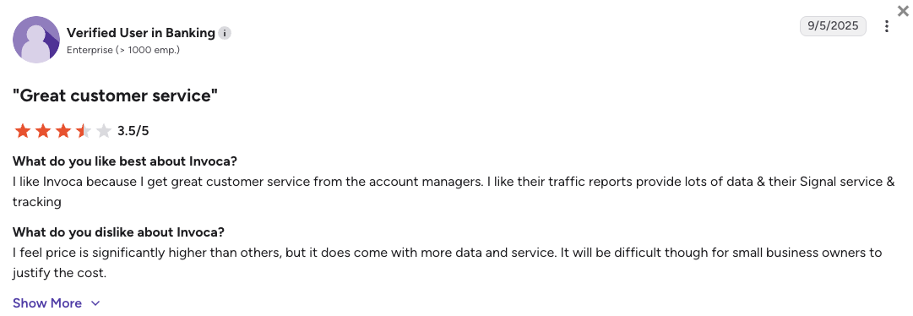Click the "What do you like best about Invoca?" heading
Viewport: 913px width, 316px height.
[x=125, y=161]
